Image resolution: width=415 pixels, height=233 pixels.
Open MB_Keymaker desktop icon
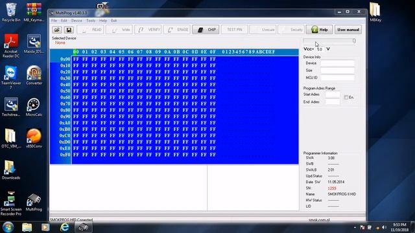click(34, 12)
